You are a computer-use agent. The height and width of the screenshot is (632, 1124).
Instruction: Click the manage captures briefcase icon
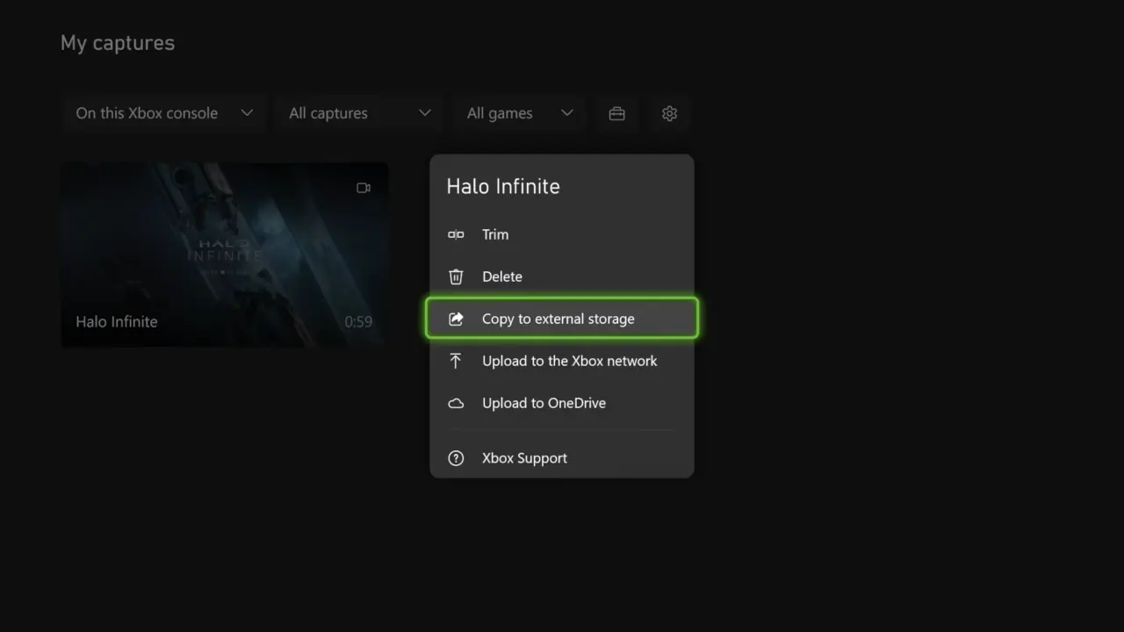tap(616, 113)
